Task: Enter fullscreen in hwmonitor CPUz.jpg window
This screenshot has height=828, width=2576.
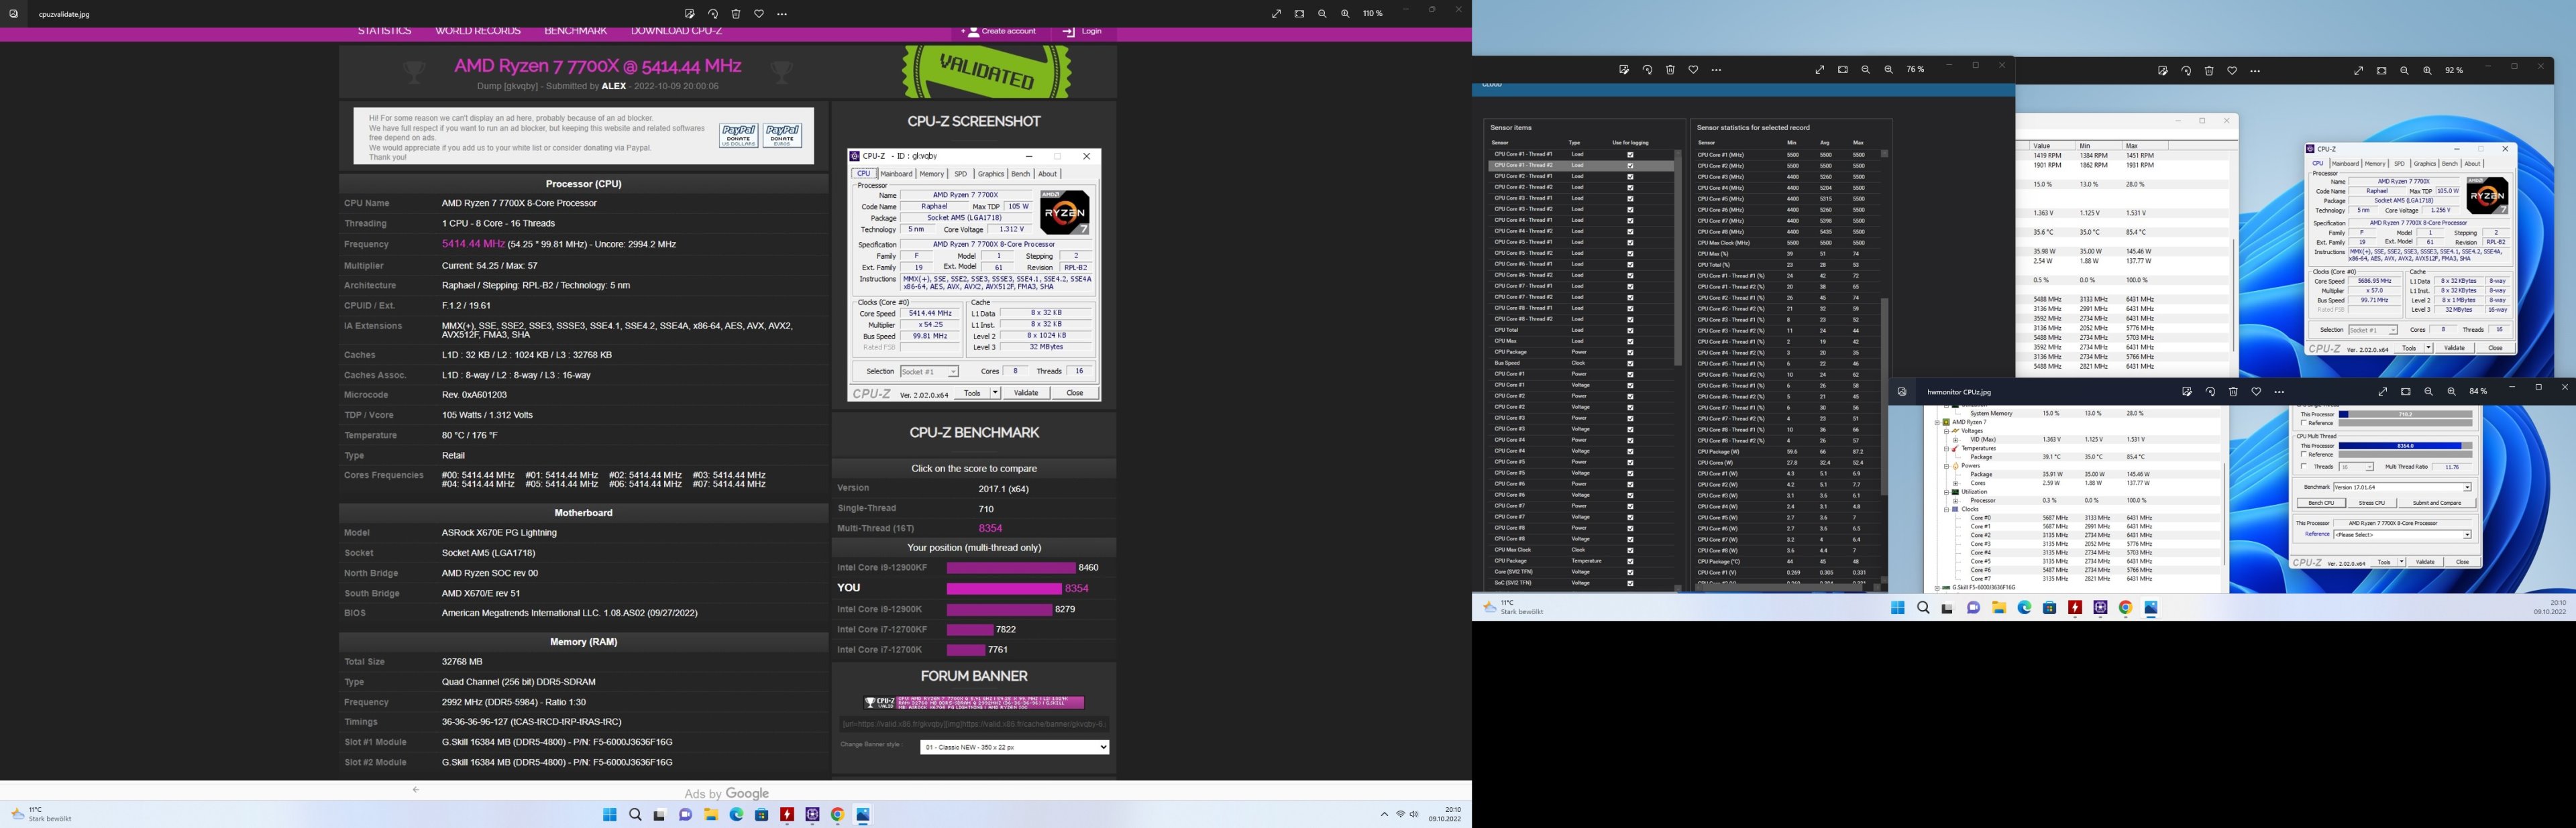Action: pyautogui.click(x=2383, y=392)
